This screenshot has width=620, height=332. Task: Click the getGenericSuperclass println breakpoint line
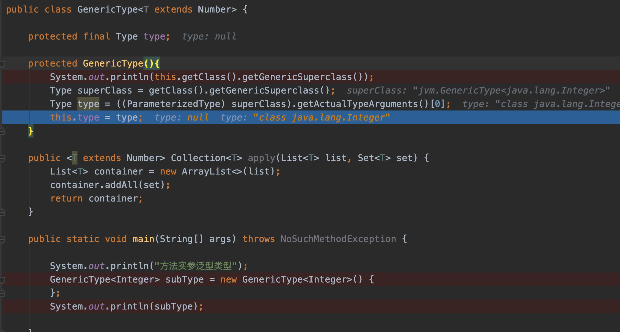(211, 77)
